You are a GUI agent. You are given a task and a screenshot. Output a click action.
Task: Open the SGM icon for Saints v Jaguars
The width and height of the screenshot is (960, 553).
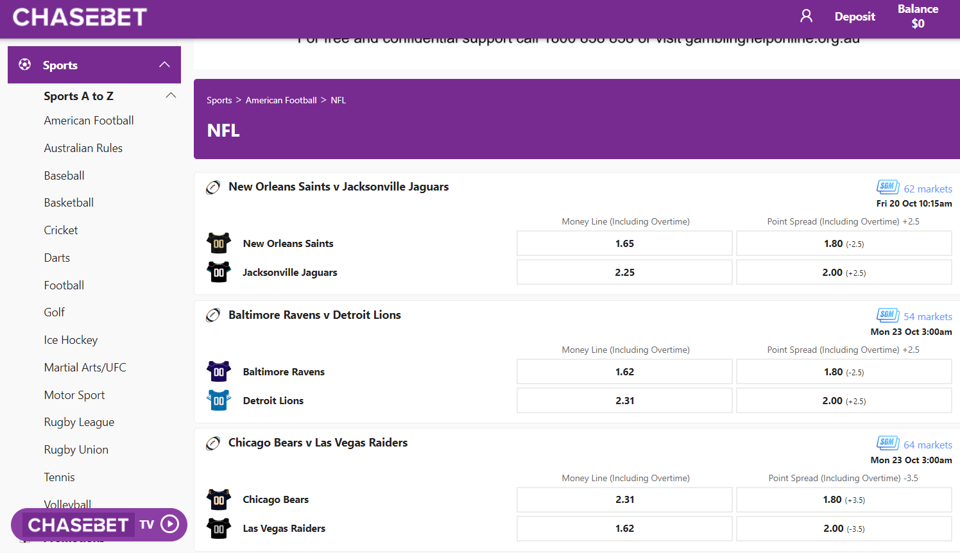(x=887, y=187)
